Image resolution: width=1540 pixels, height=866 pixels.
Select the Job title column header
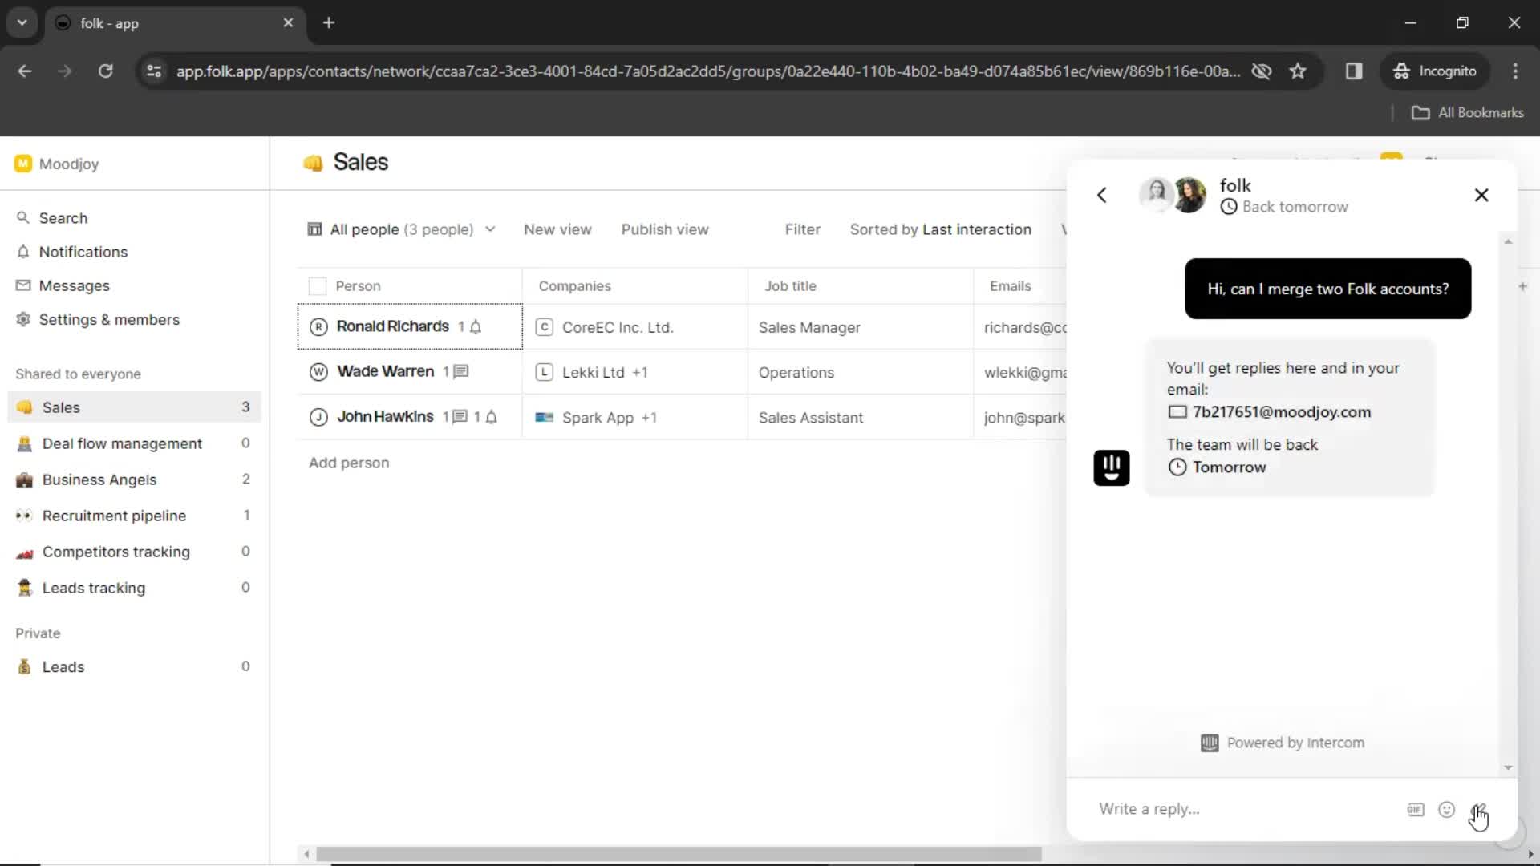coord(790,286)
